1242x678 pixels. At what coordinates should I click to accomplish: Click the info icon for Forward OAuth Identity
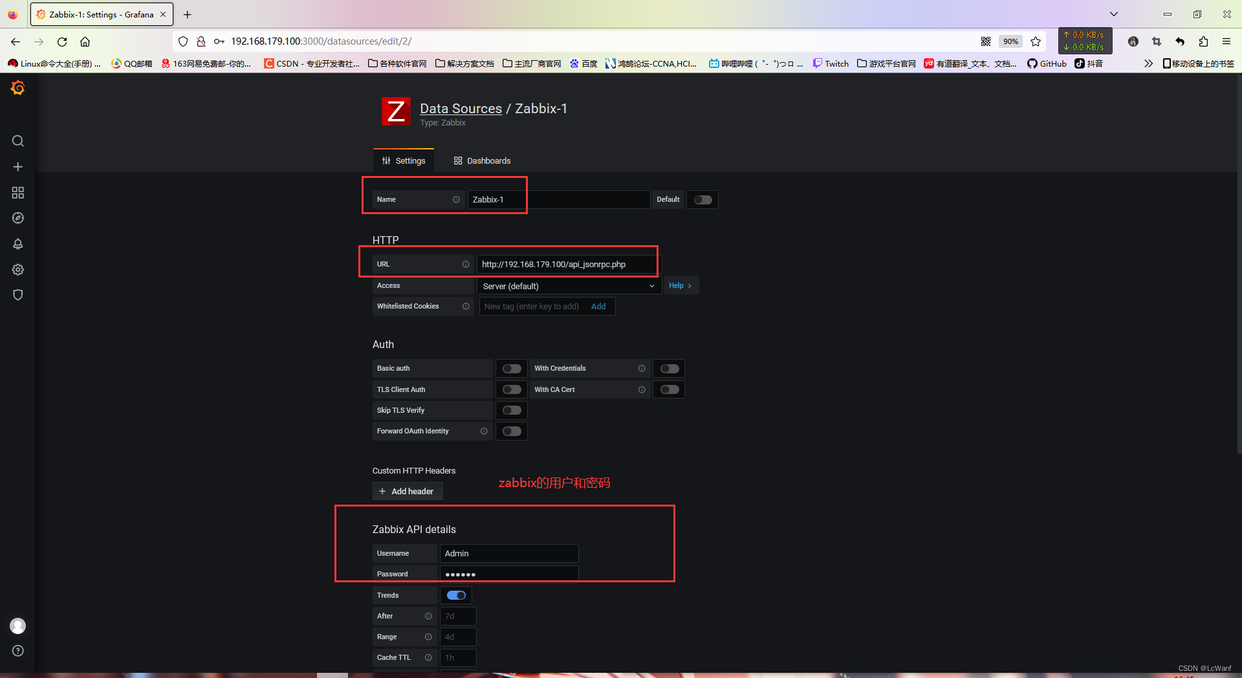pyautogui.click(x=484, y=431)
